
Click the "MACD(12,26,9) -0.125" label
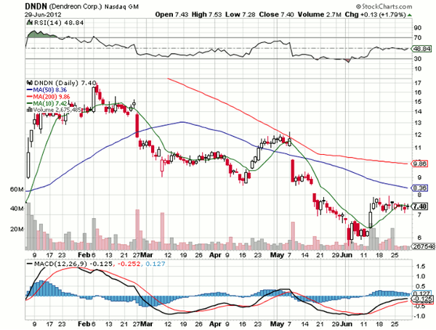[x=73, y=264]
